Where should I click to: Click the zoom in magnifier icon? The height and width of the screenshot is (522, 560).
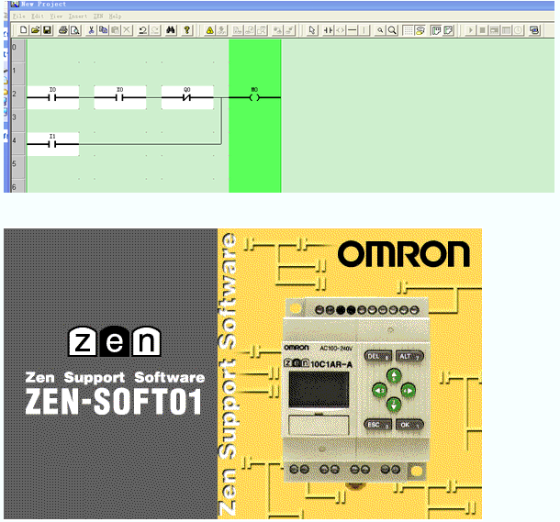tap(380, 30)
